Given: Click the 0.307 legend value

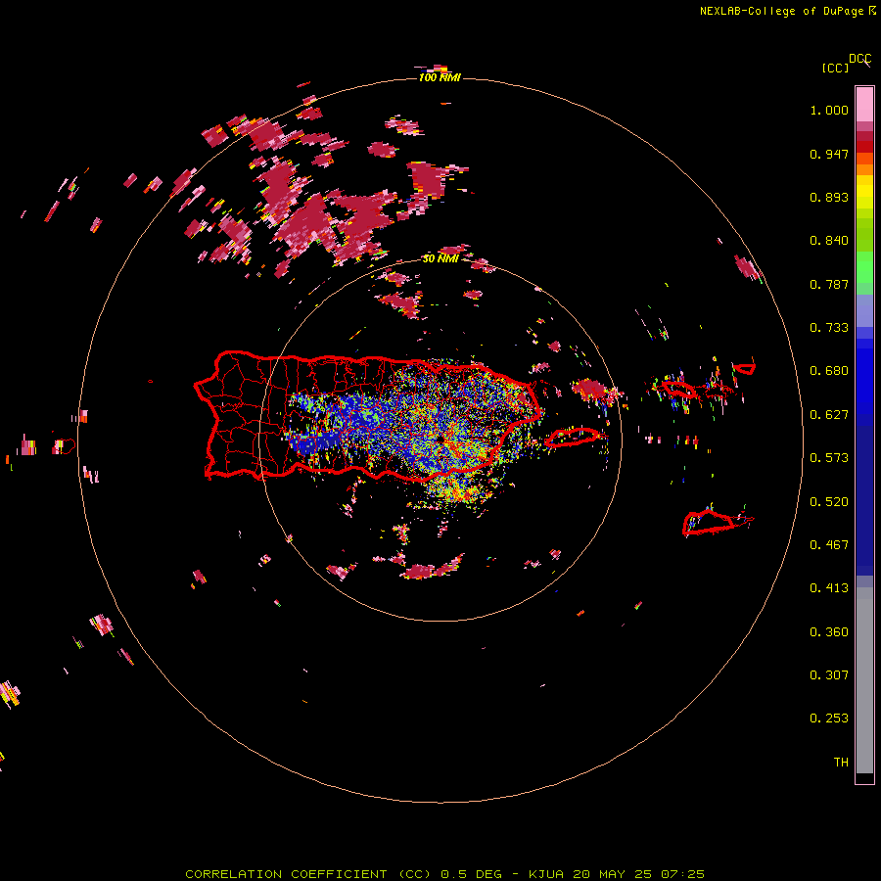Looking at the screenshot, I should pyautogui.click(x=829, y=675).
